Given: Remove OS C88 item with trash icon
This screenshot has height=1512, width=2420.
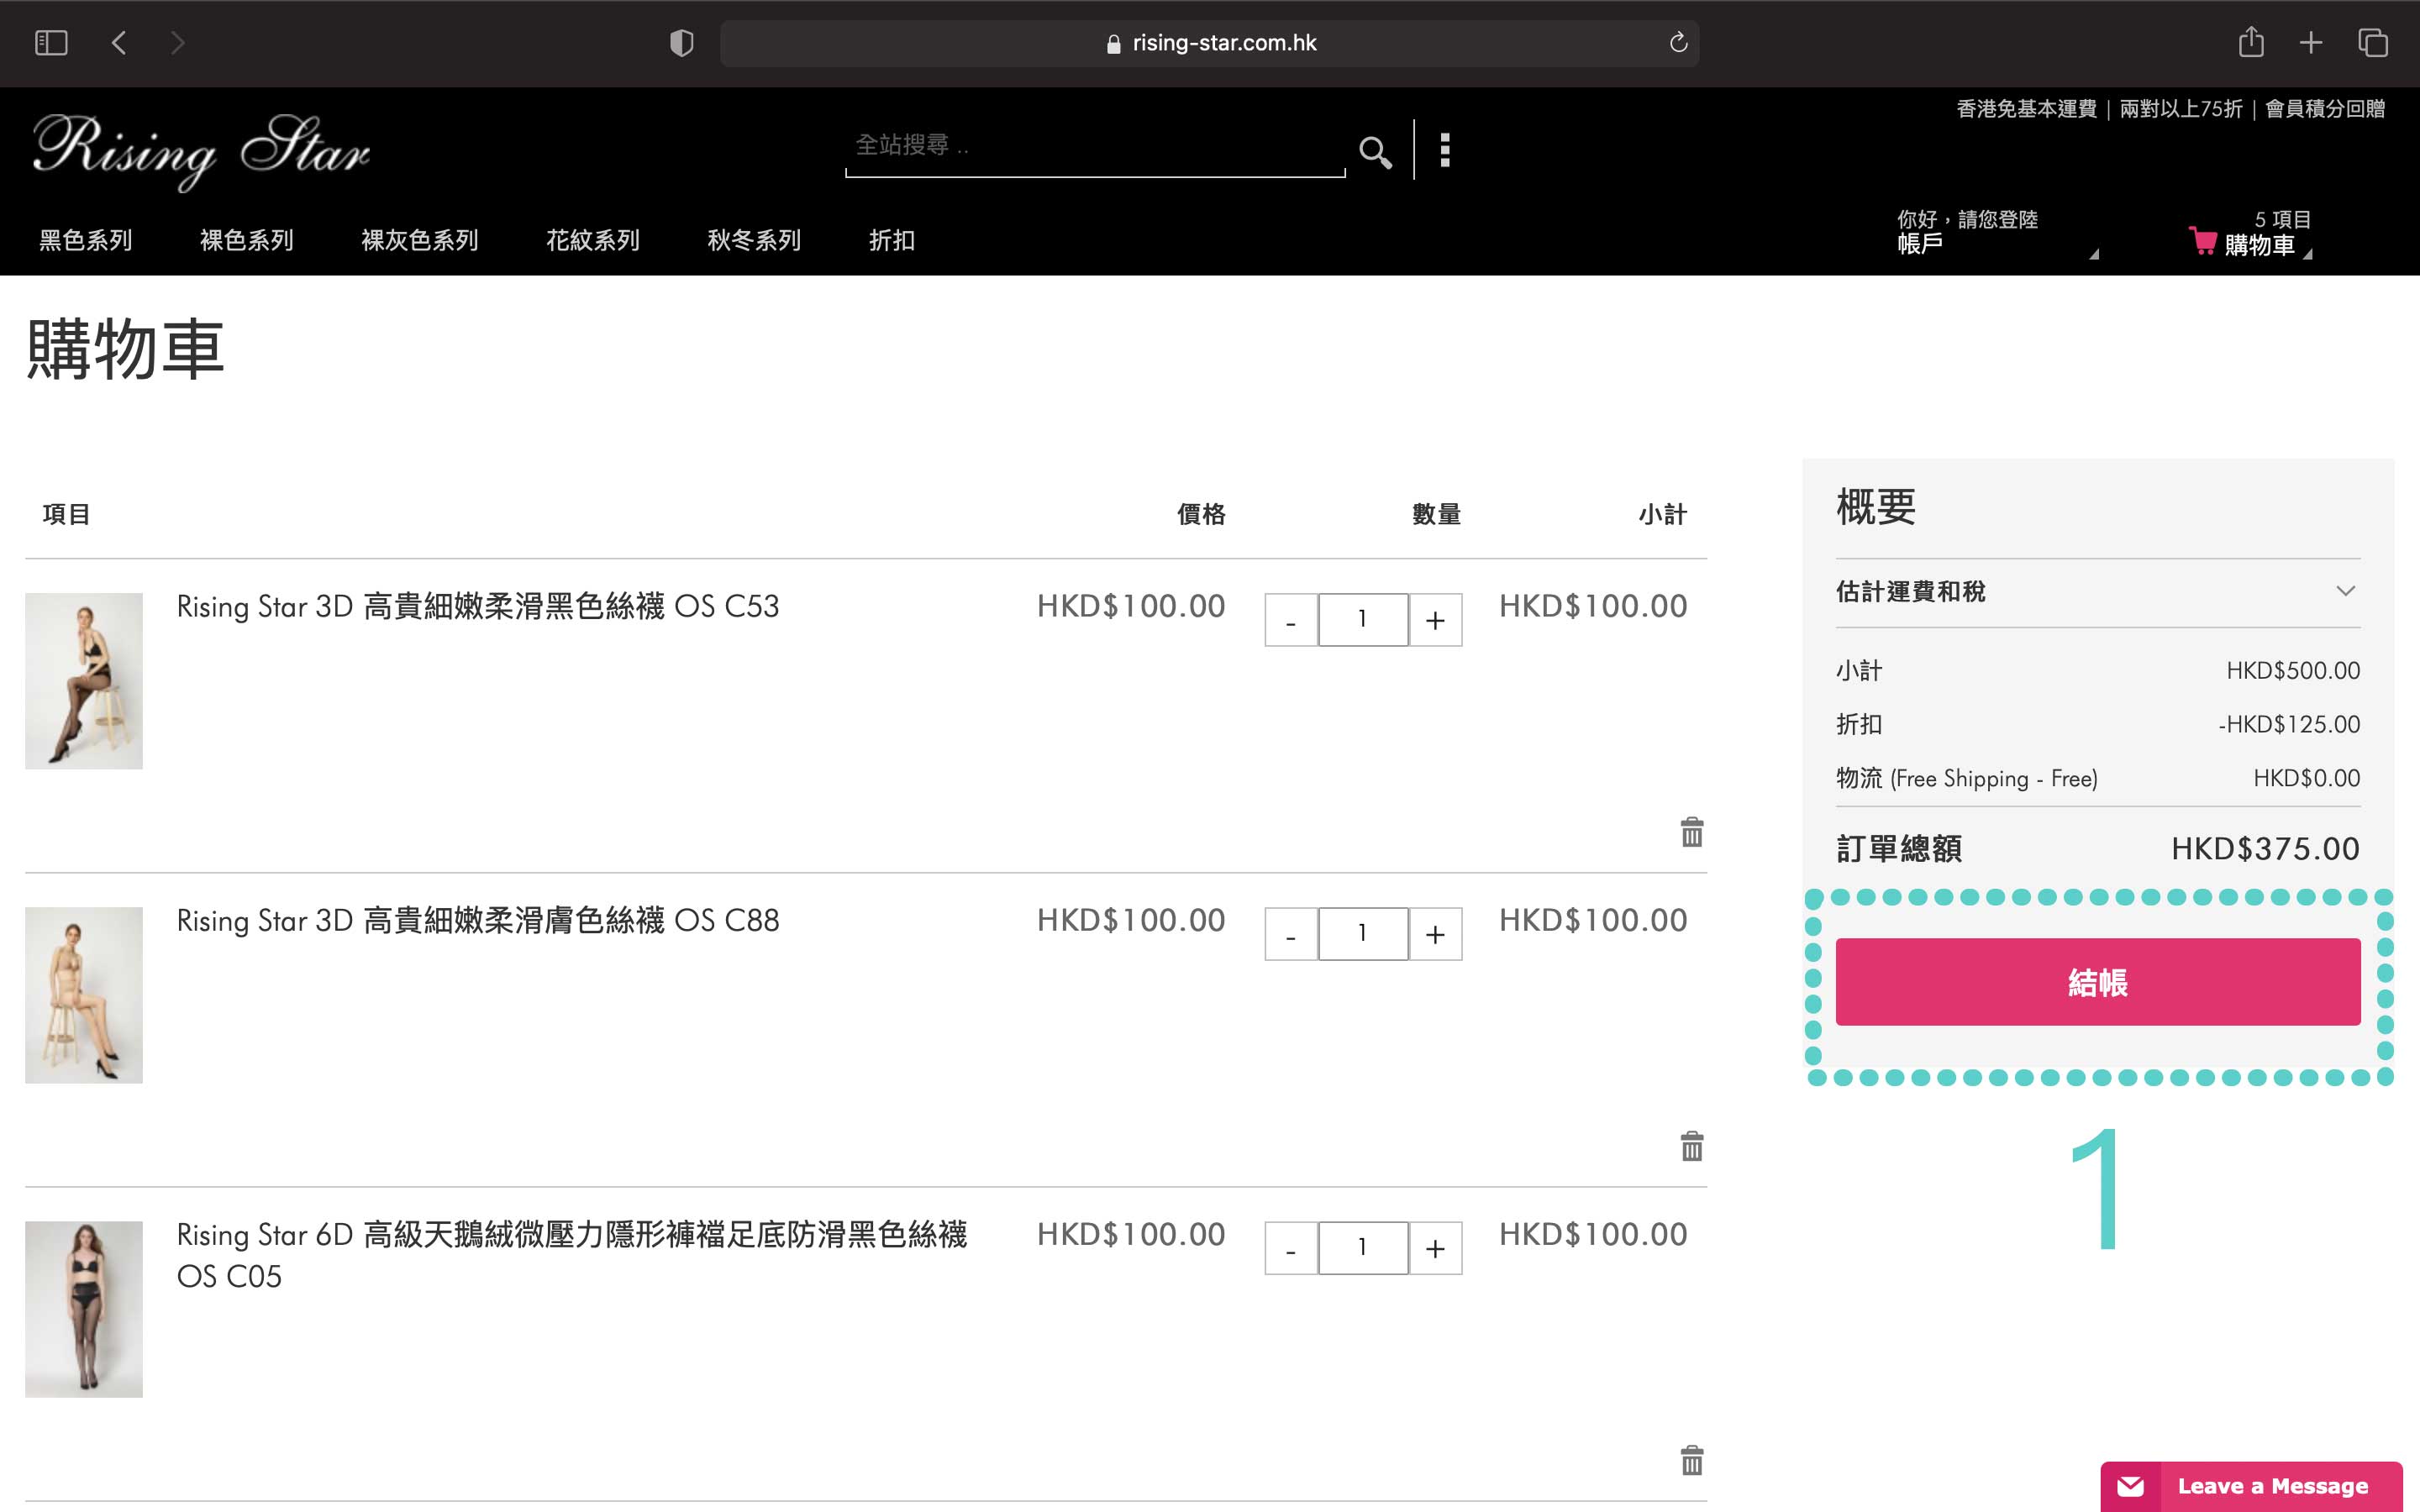Looking at the screenshot, I should [1692, 1146].
